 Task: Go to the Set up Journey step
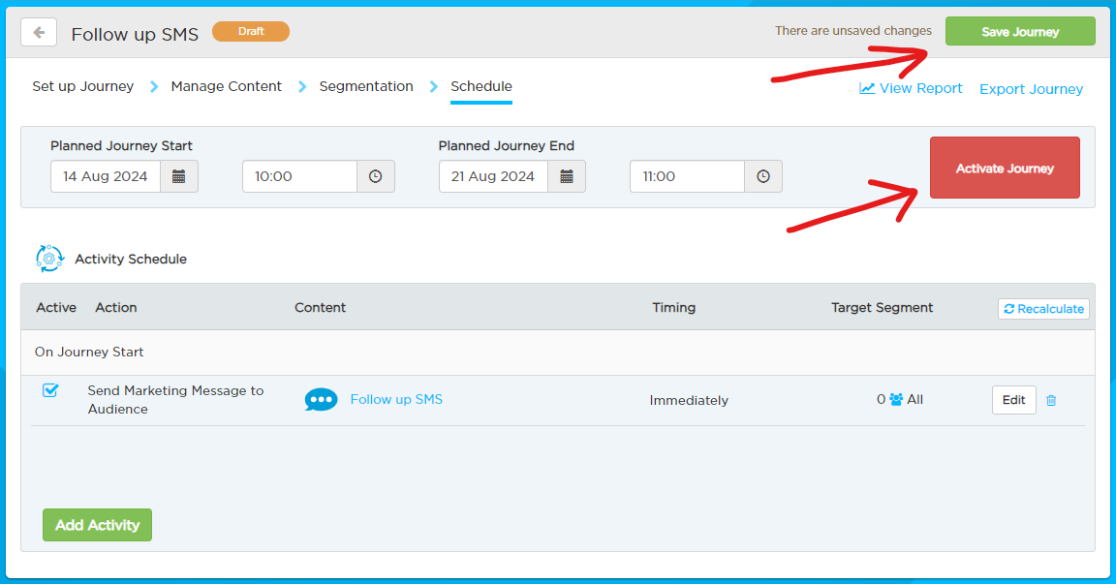[82, 86]
